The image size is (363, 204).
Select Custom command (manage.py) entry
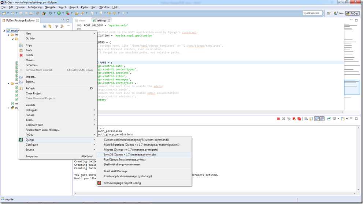(x=144, y=140)
